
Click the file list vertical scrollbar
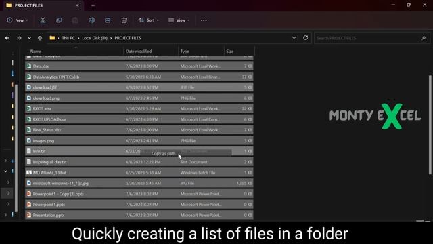430,125
